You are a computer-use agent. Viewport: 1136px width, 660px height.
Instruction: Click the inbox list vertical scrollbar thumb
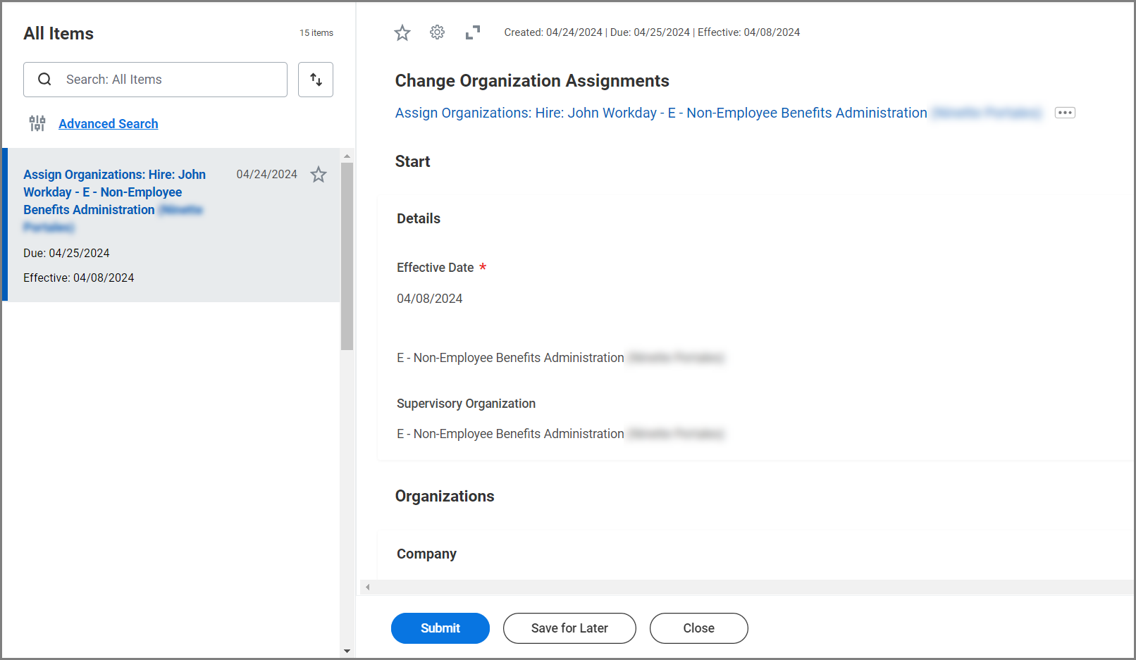click(x=347, y=256)
